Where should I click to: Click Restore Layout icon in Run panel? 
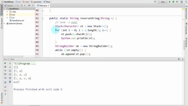5,82
